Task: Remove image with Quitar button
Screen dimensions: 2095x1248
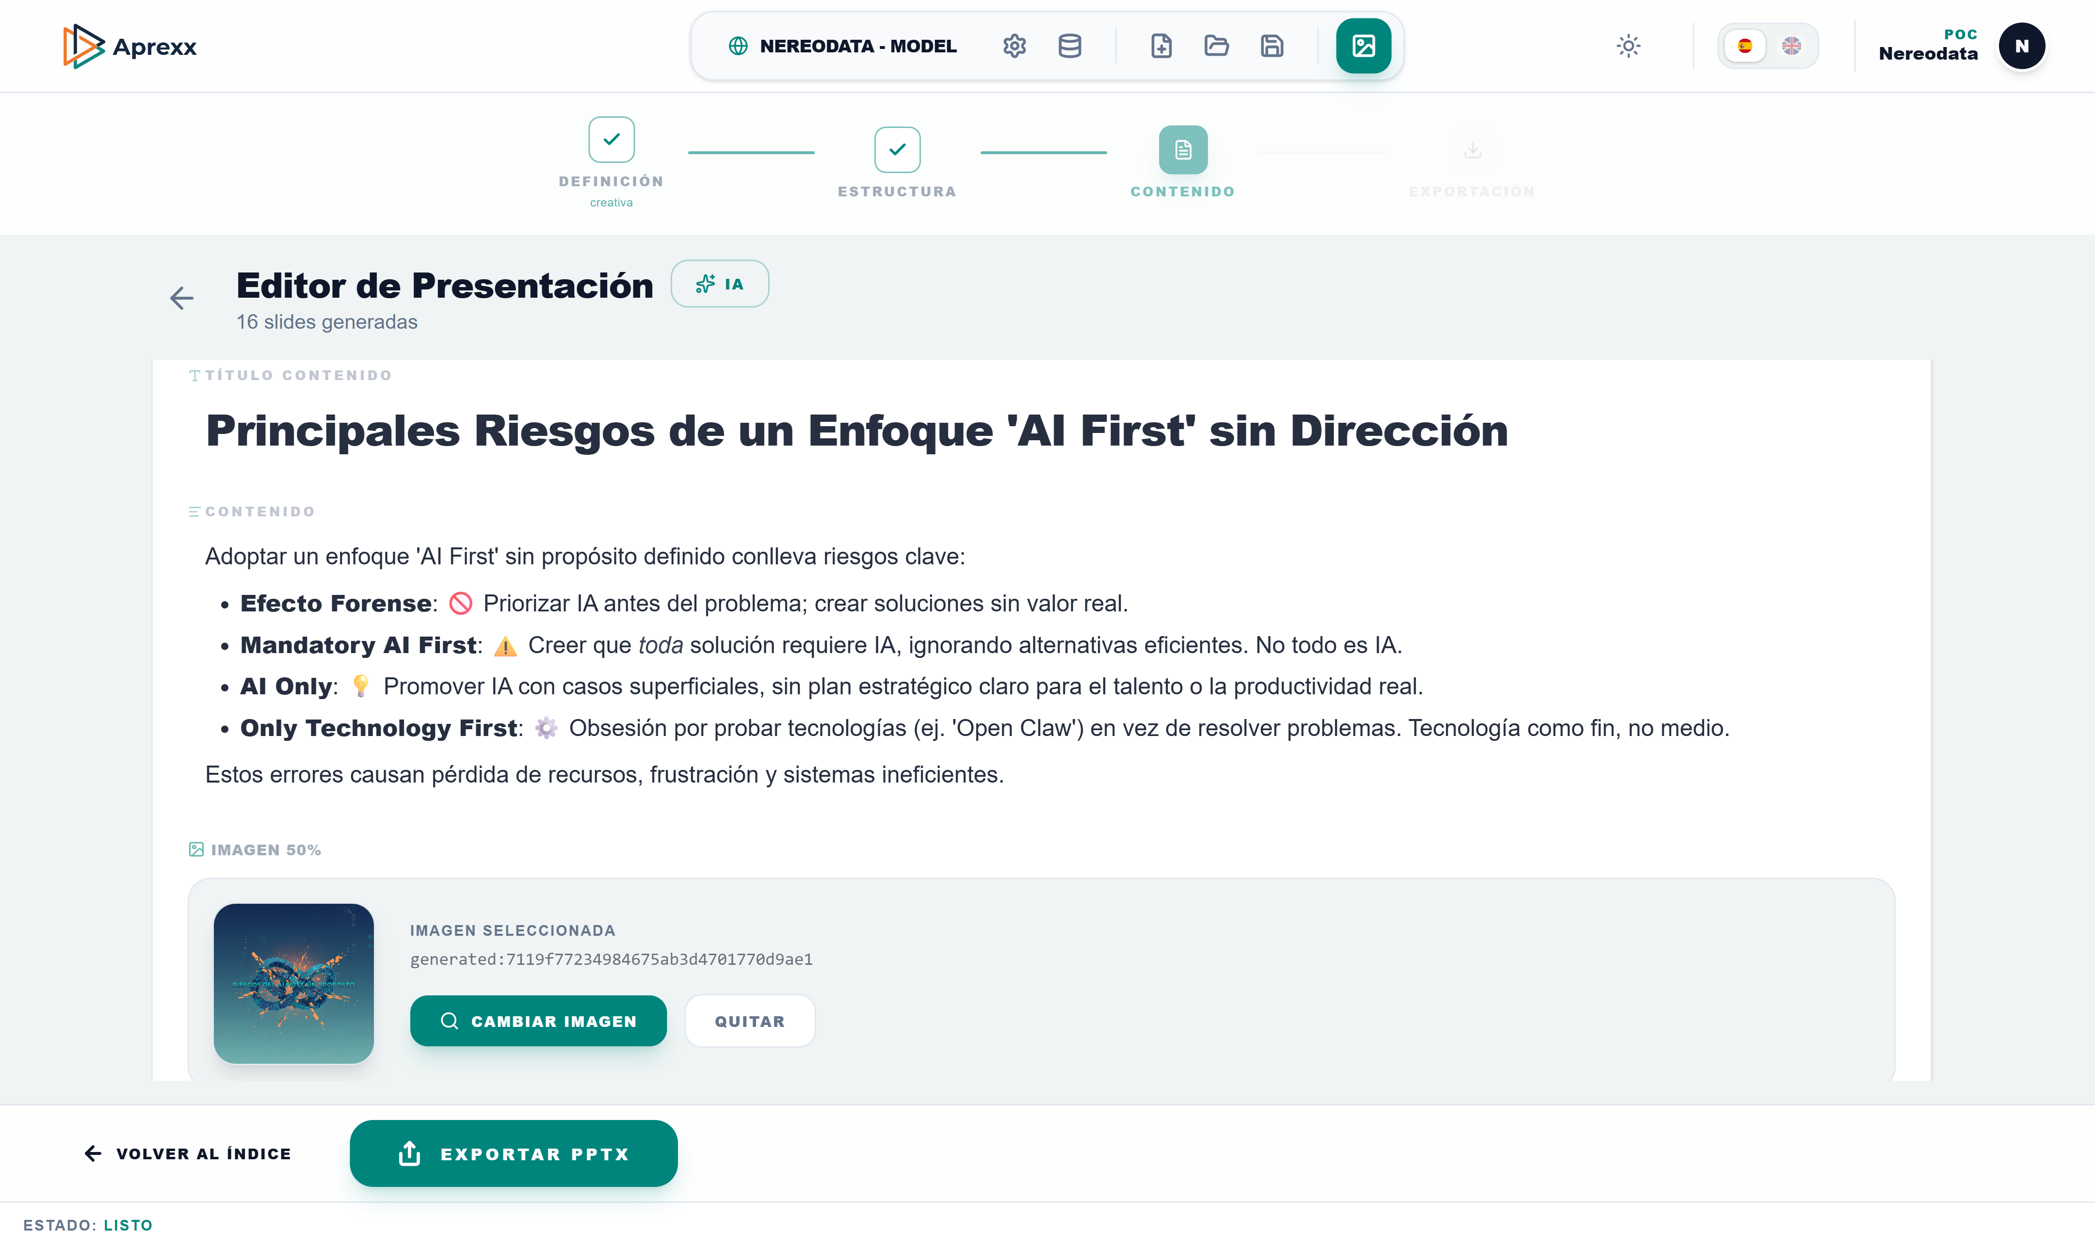Action: pyautogui.click(x=749, y=1021)
